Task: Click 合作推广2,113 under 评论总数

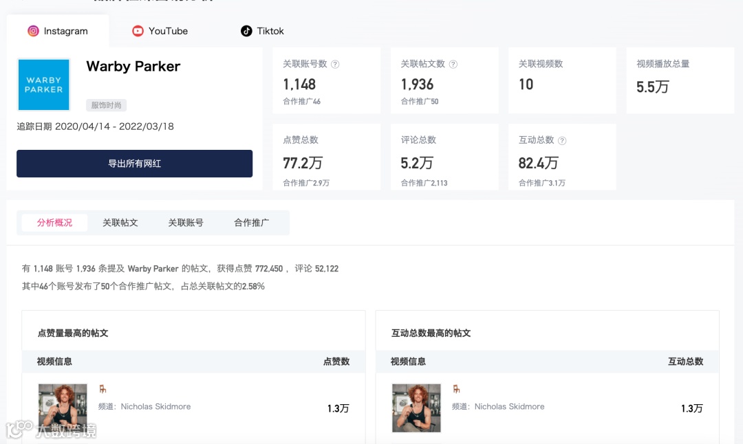Action: click(424, 184)
